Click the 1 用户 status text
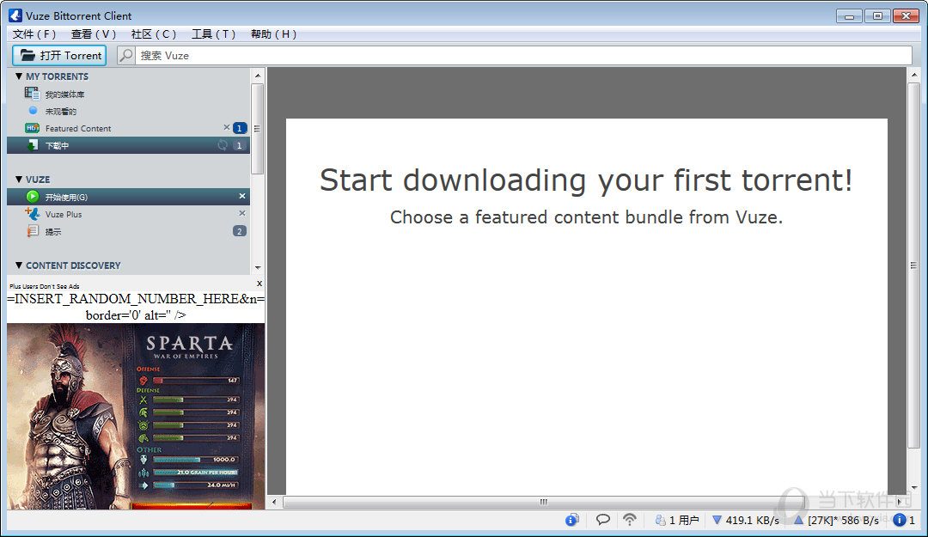Image resolution: width=928 pixels, height=537 pixels. pos(684,520)
